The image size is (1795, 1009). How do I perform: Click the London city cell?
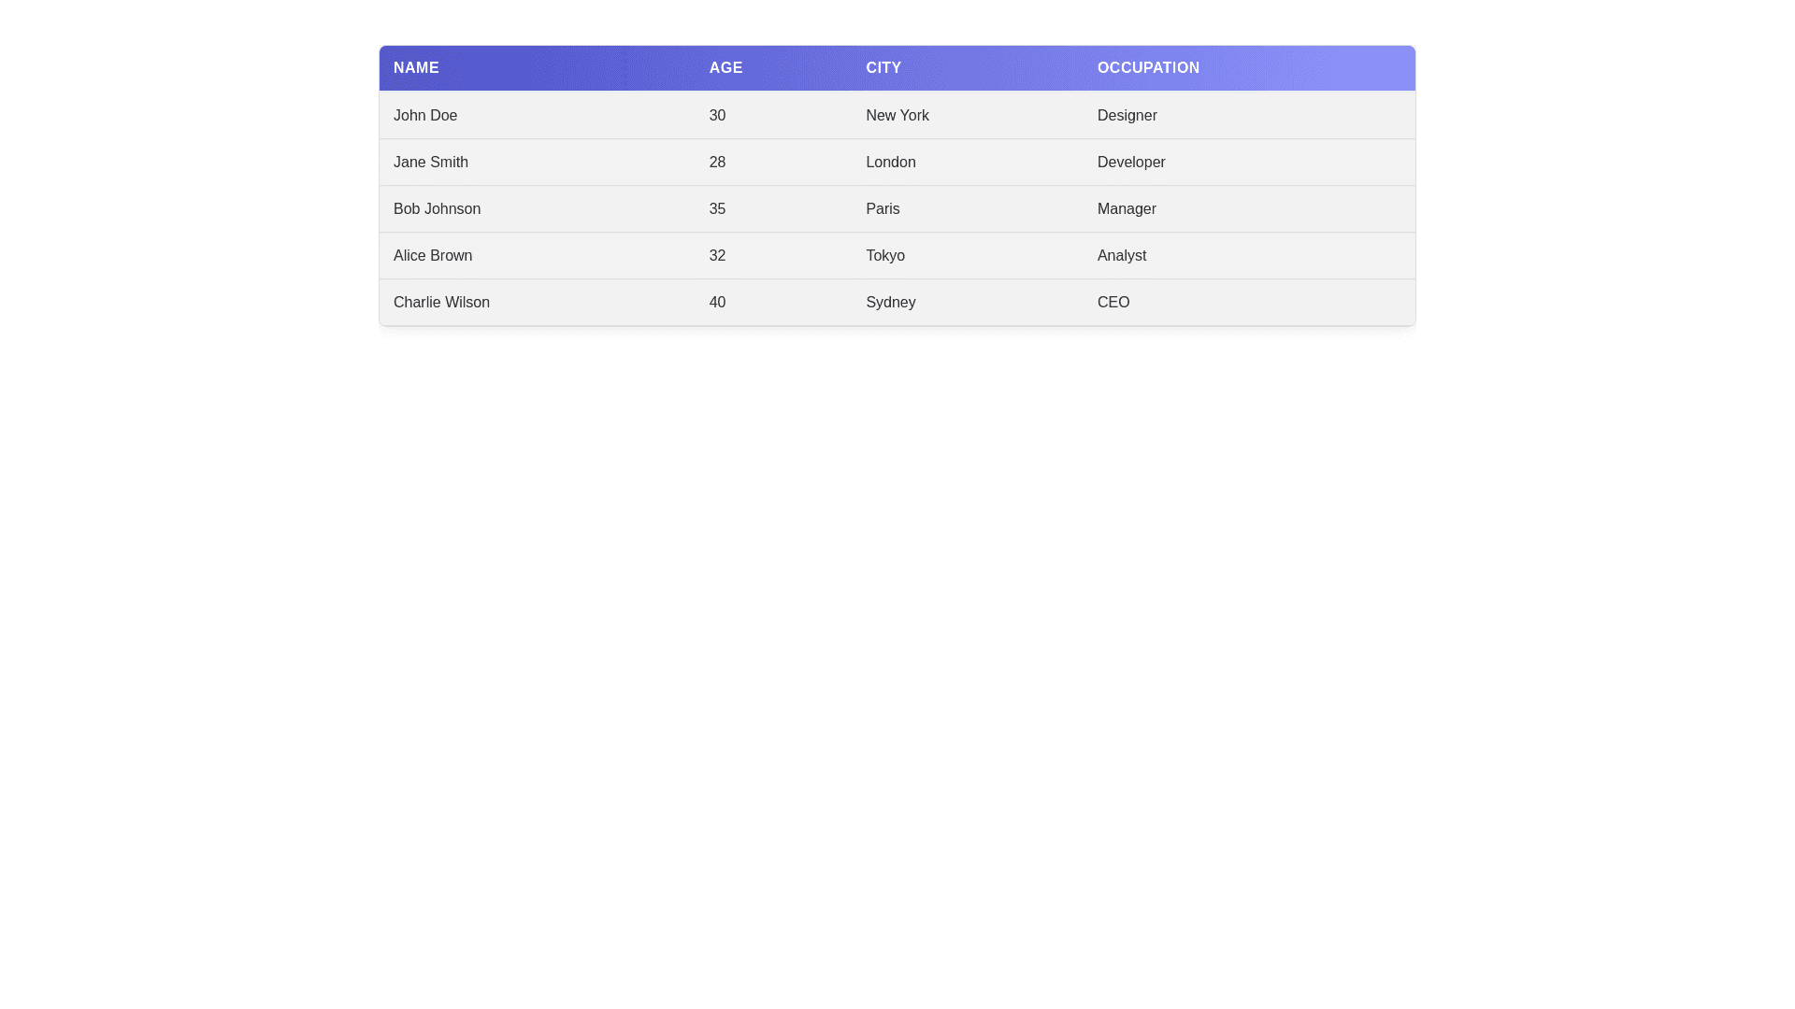[890, 163]
